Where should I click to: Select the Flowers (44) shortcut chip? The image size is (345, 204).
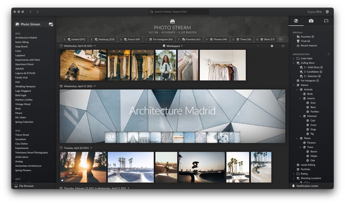(x=217, y=39)
